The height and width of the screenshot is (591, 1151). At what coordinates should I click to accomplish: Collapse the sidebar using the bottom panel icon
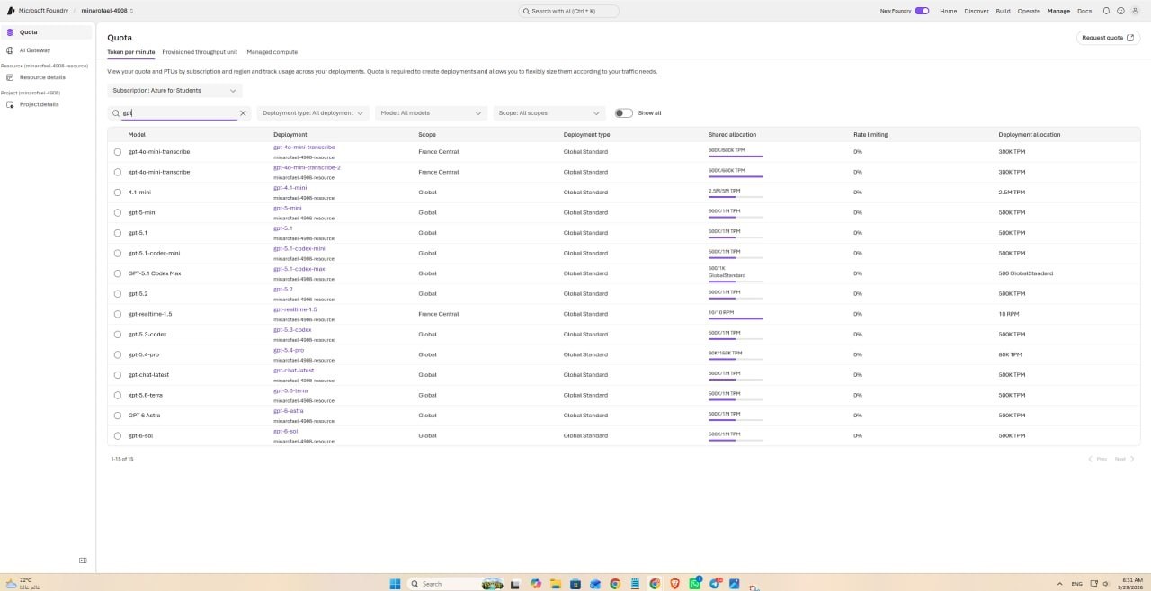coord(83,560)
